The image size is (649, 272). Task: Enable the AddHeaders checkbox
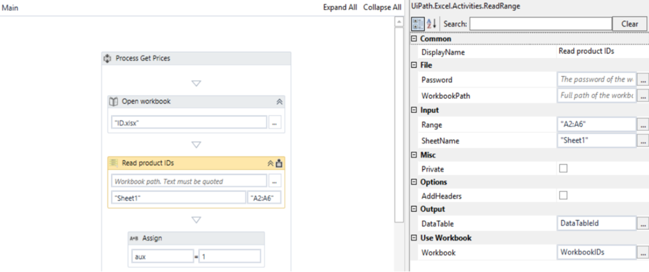pos(563,196)
